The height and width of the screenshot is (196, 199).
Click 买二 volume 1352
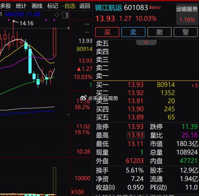tap(168, 93)
